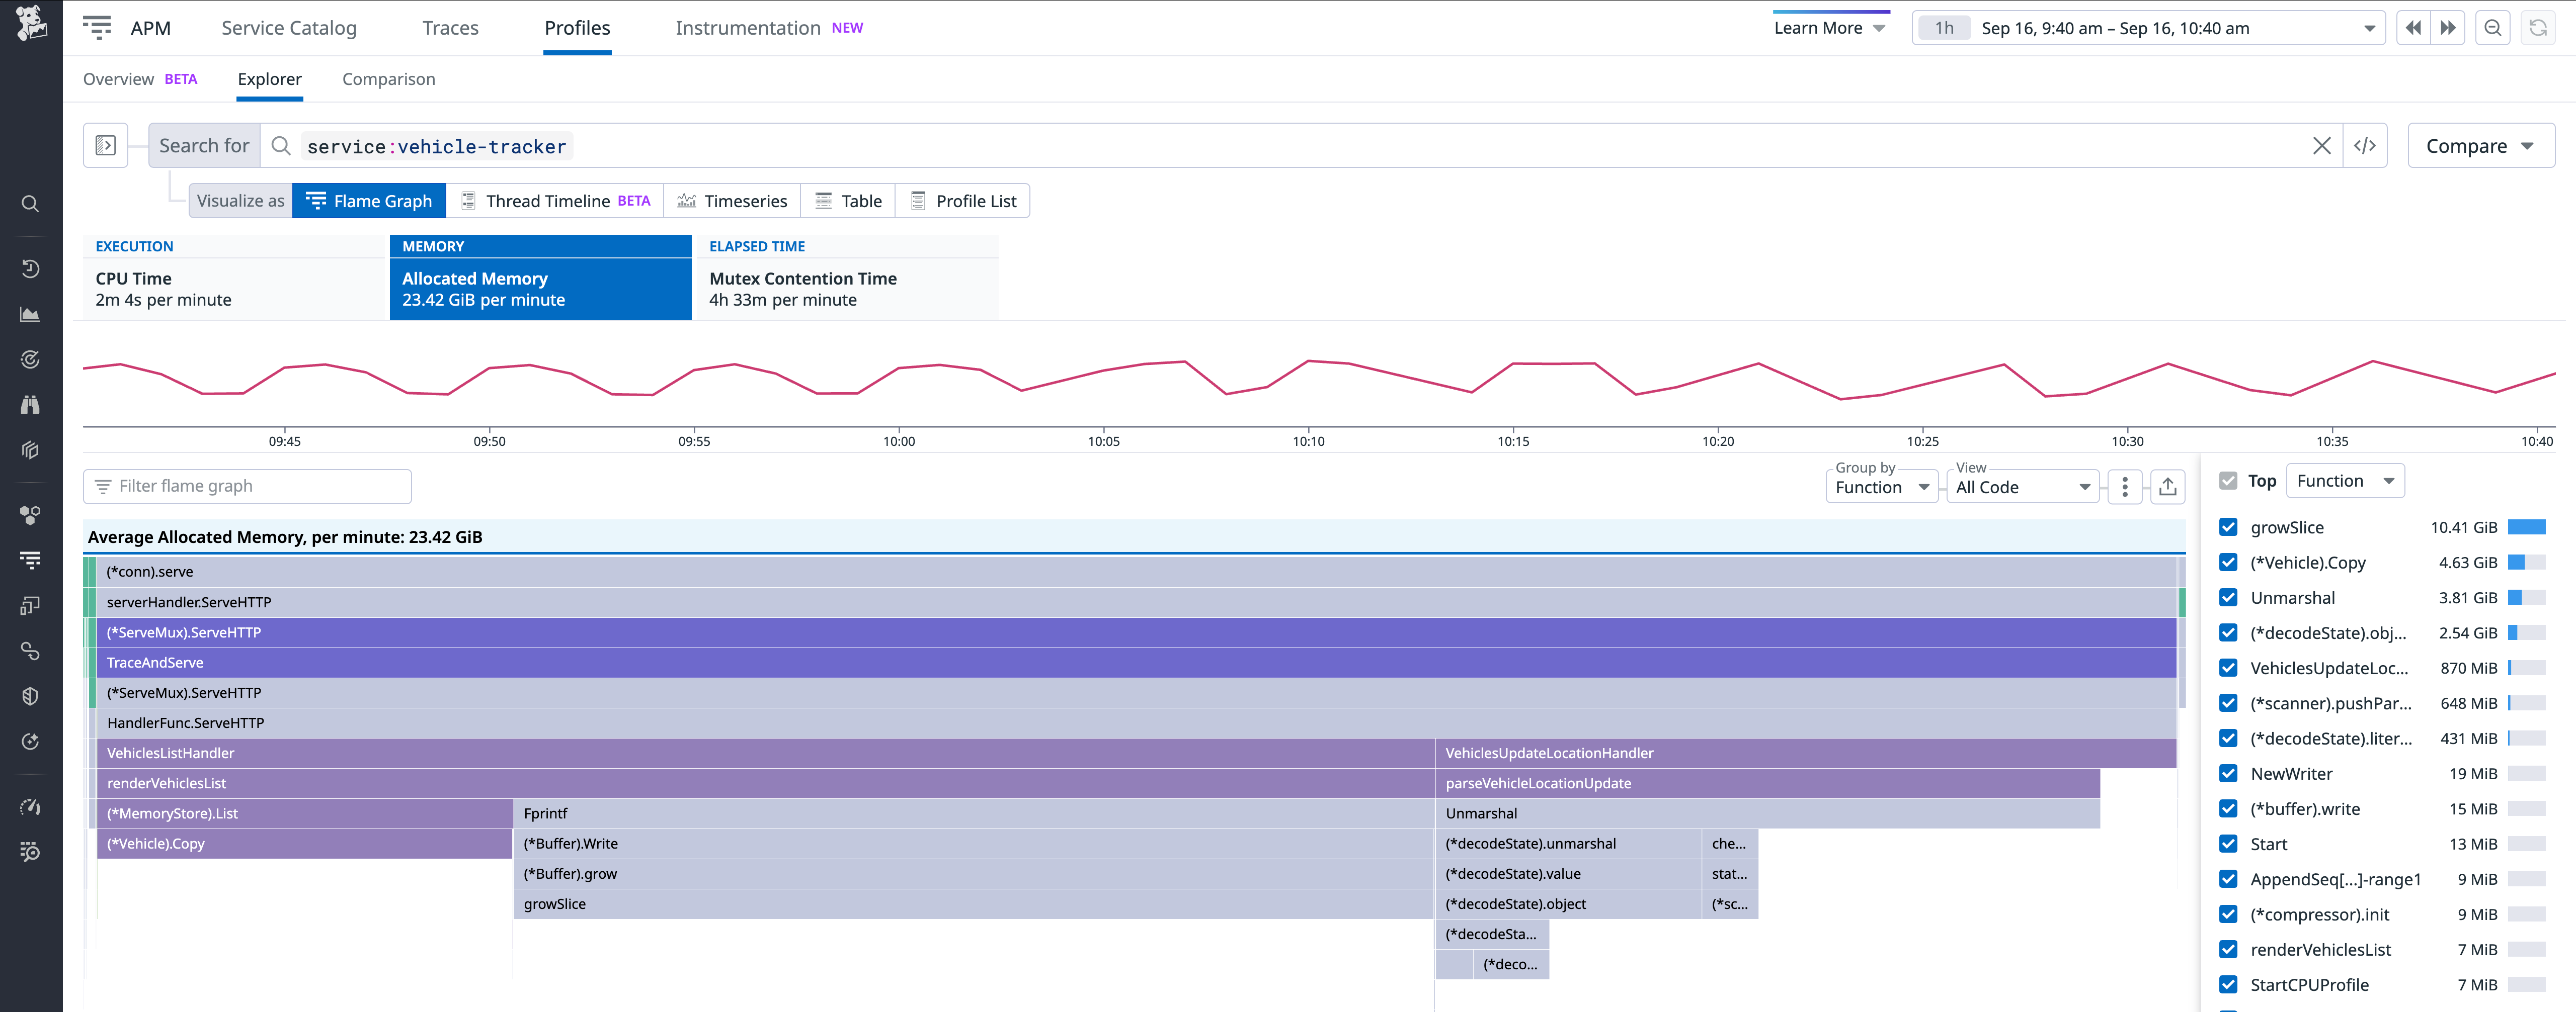Toggle the NewWriter checkbox
Screen dimensions: 2576x1012
(2228, 773)
